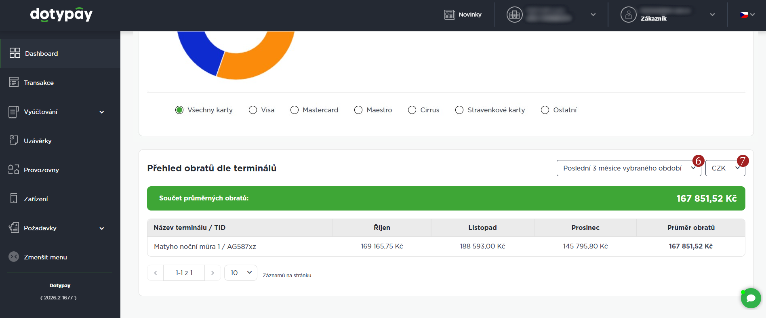
Task: Click the Uzávěrky icon in sidebar
Action: [14, 140]
